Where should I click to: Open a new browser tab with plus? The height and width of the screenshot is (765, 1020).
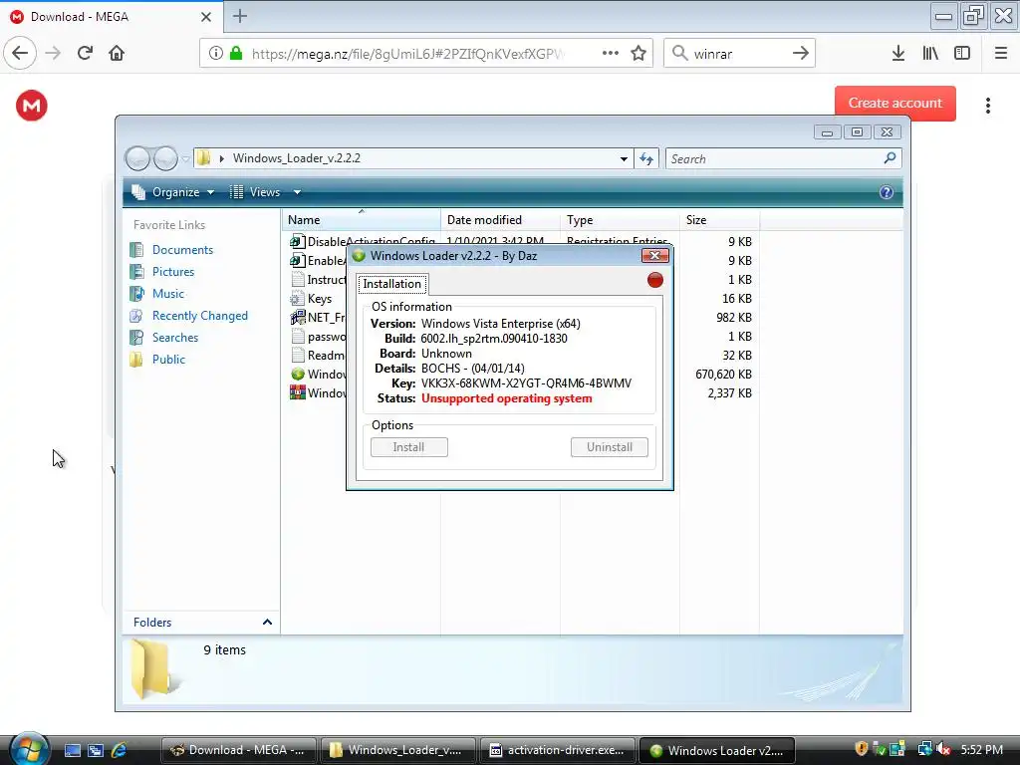240,16
